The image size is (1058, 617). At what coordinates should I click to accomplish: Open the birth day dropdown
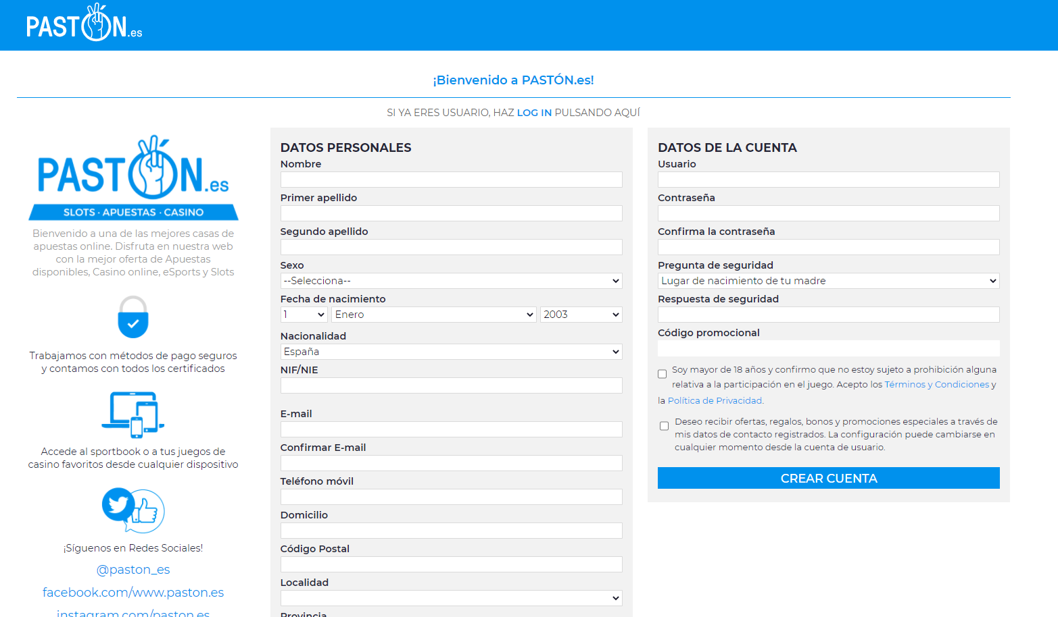(x=304, y=315)
